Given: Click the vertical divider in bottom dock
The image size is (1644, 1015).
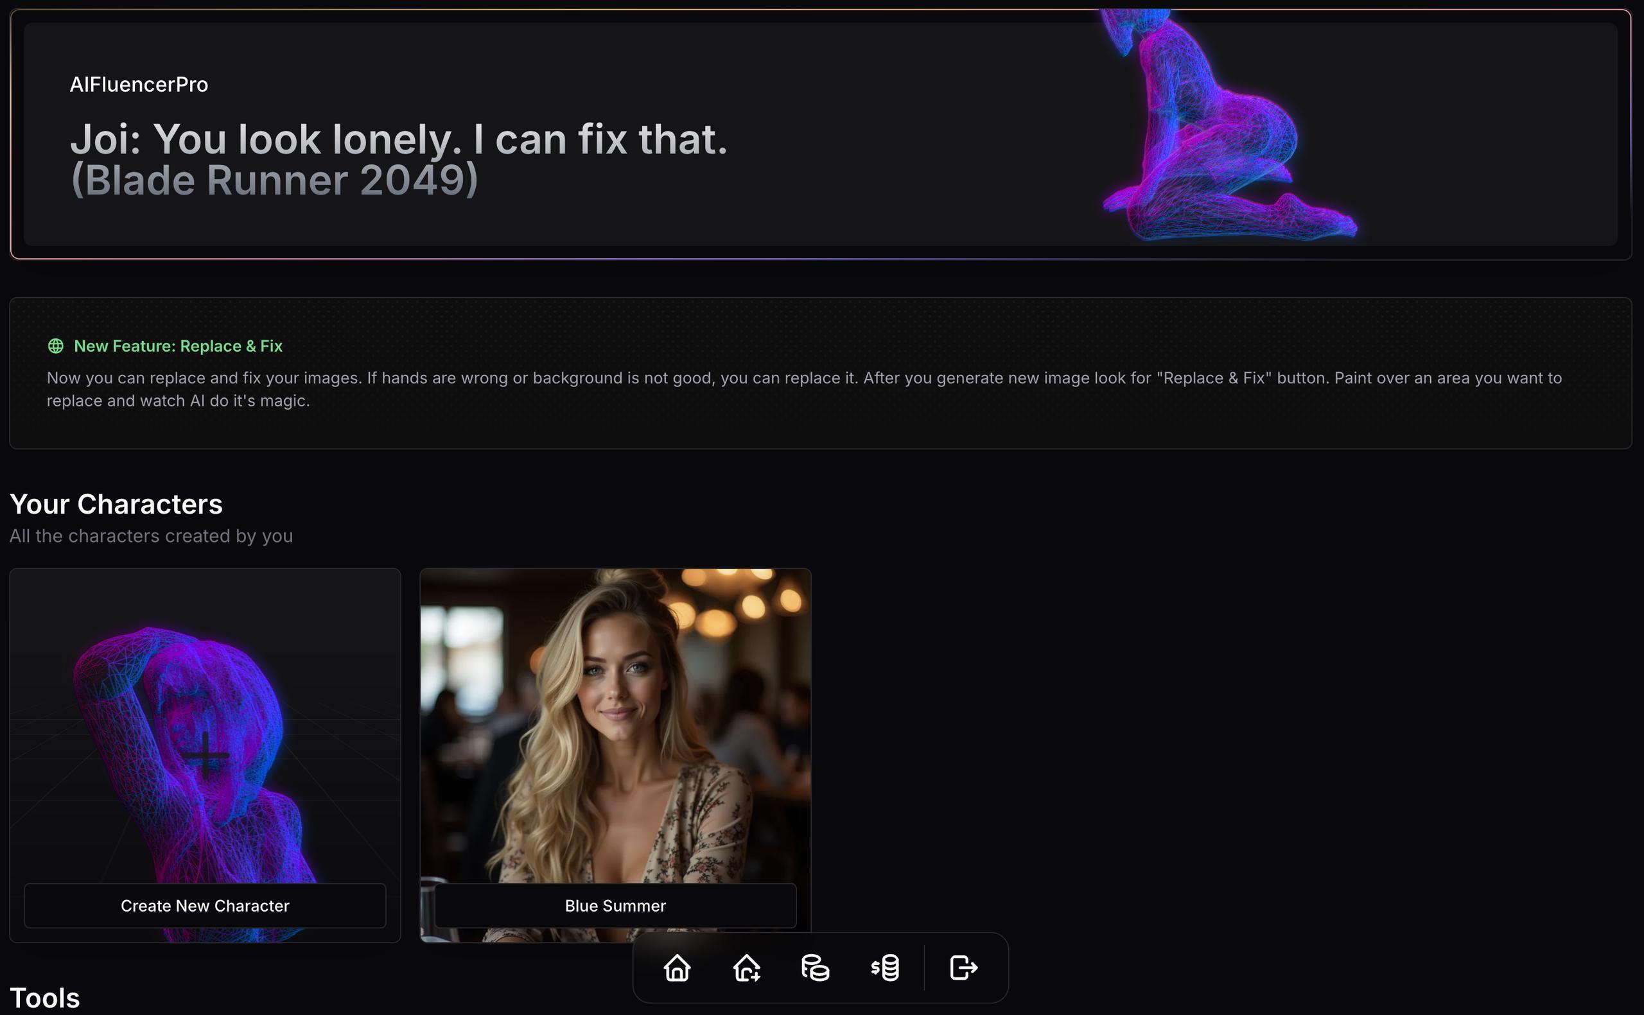Looking at the screenshot, I should (924, 967).
